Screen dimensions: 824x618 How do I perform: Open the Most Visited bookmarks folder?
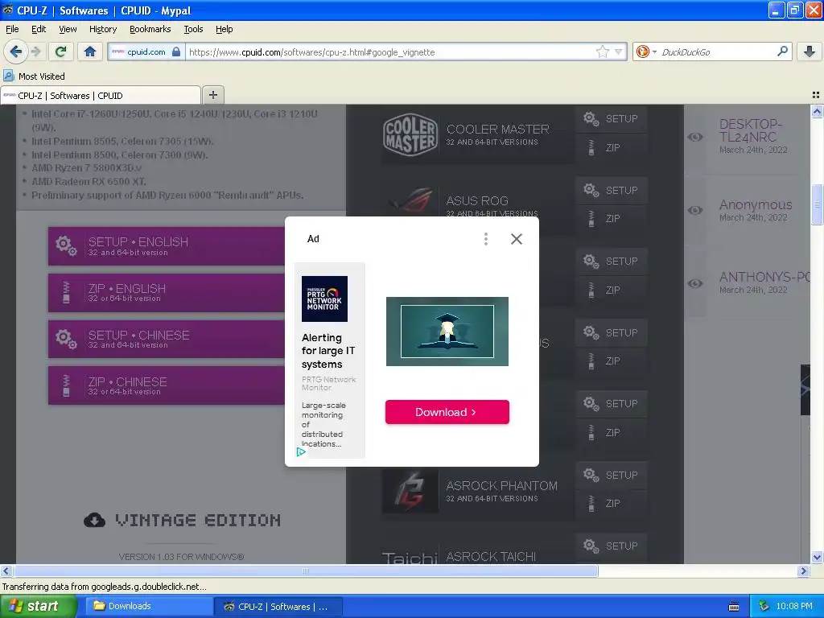click(x=34, y=76)
